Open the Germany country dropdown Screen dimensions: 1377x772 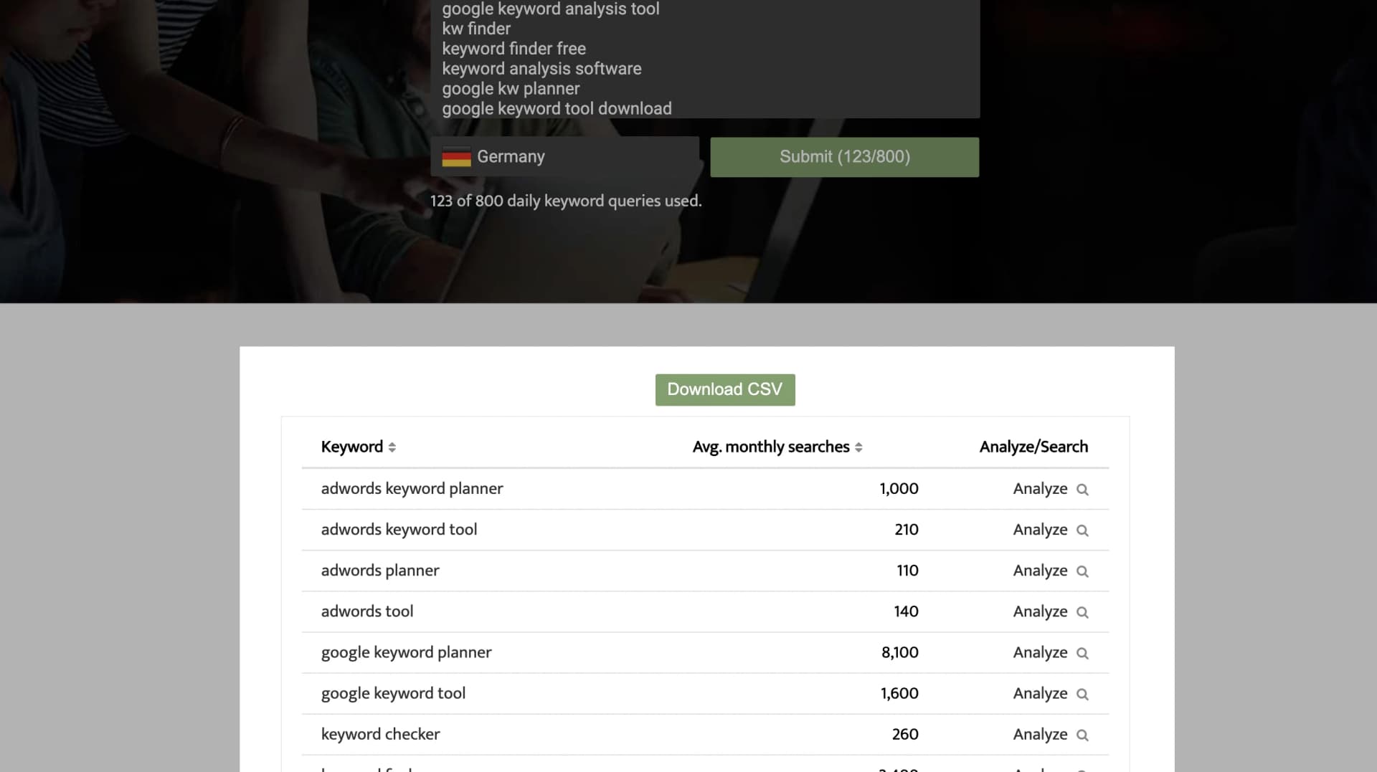(x=564, y=156)
